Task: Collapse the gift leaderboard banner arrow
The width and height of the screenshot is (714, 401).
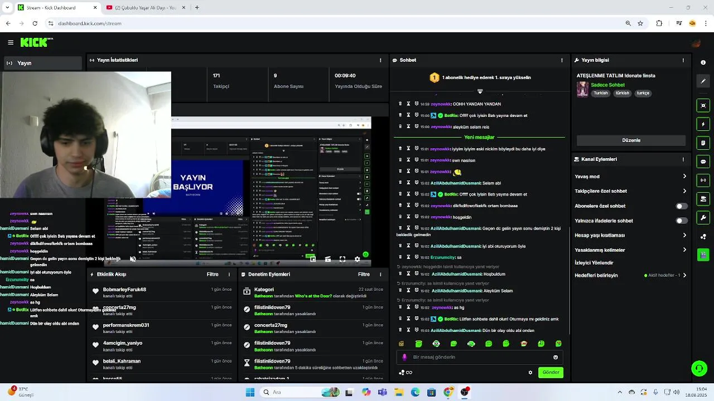Action: [480, 91]
